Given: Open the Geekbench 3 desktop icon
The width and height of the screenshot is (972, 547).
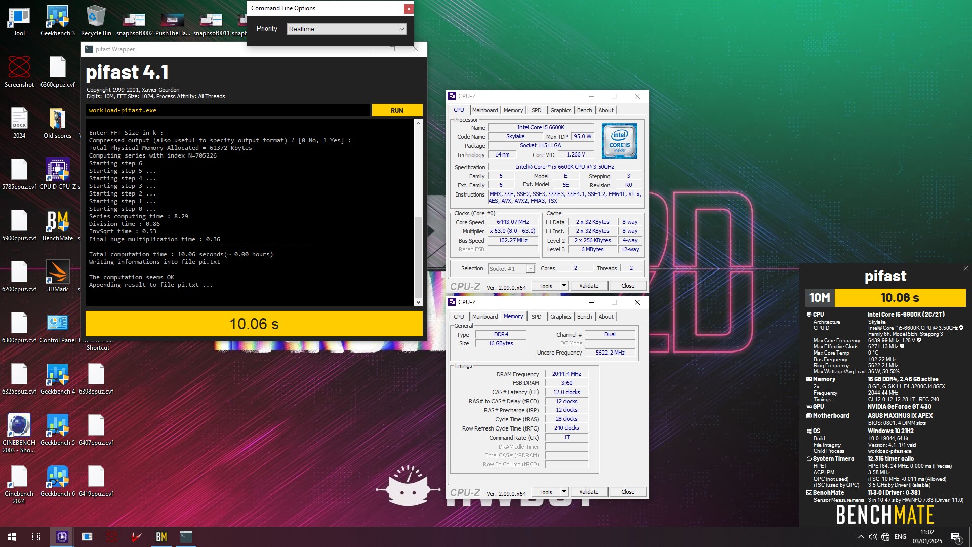Looking at the screenshot, I should coord(58,21).
